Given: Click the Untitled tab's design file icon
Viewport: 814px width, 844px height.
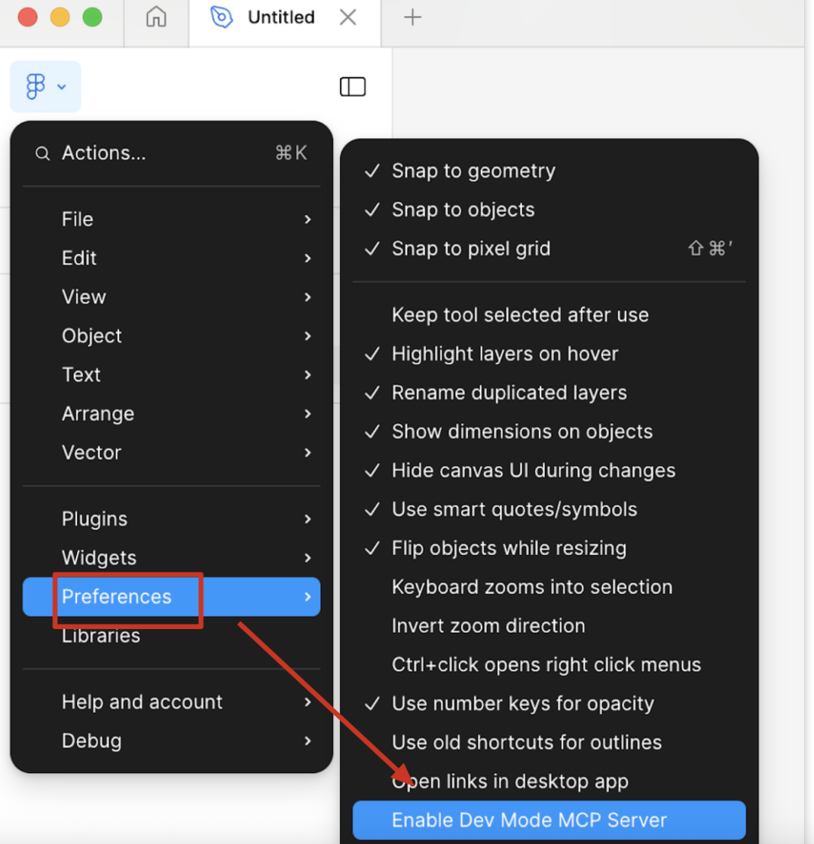Looking at the screenshot, I should tap(221, 17).
